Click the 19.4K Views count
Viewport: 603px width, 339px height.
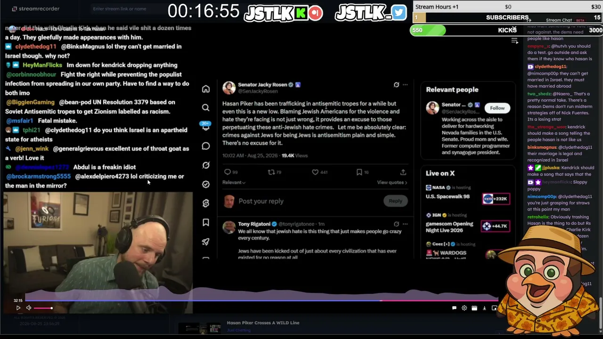click(294, 155)
